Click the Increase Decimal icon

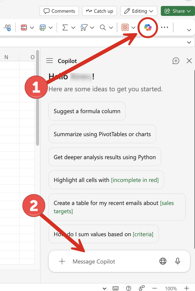[x=7, y=27]
